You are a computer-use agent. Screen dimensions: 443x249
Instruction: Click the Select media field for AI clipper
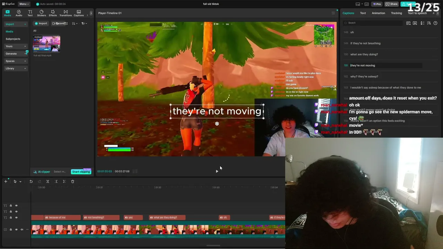[x=60, y=172]
